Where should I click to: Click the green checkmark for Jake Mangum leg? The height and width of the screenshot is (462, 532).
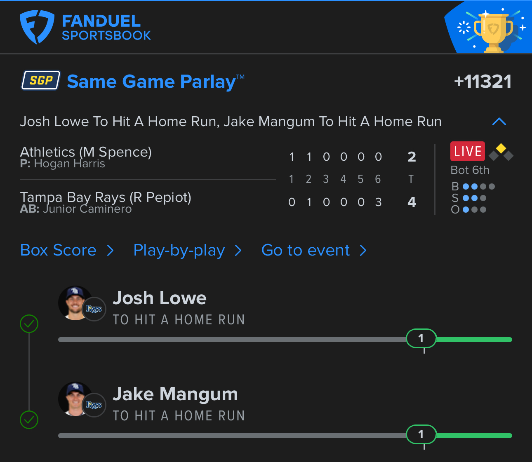(29, 420)
